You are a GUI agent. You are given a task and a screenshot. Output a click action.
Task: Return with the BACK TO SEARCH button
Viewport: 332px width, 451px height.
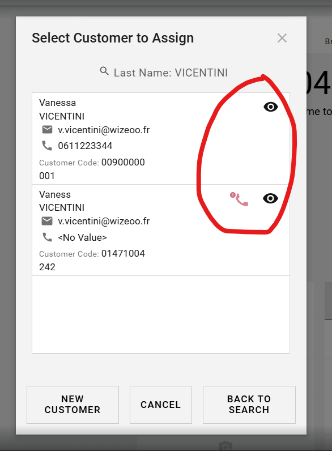(x=249, y=405)
